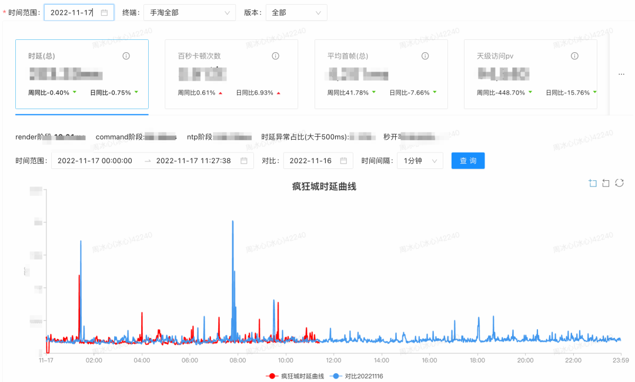Expand the 时间间隔 1分钟 dropdown
The height and width of the screenshot is (382, 635).
[420, 161]
